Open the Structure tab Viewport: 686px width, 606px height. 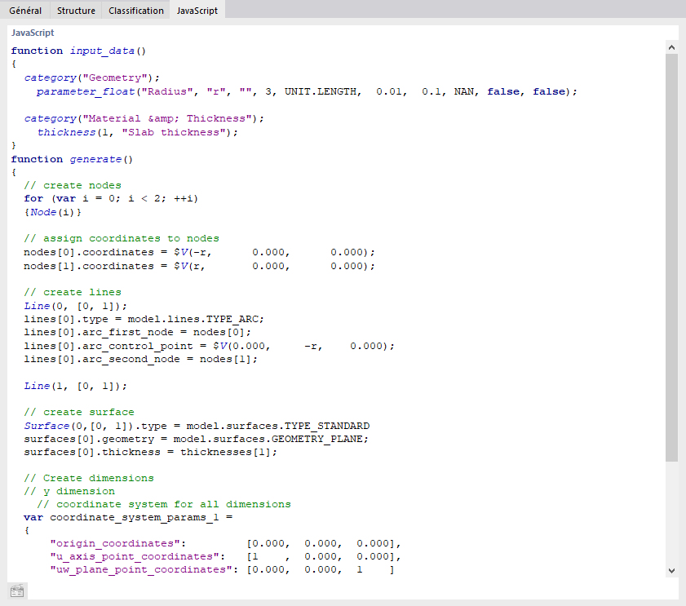click(76, 11)
